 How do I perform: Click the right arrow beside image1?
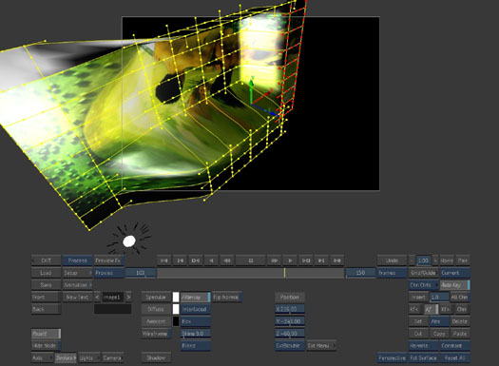(x=128, y=298)
